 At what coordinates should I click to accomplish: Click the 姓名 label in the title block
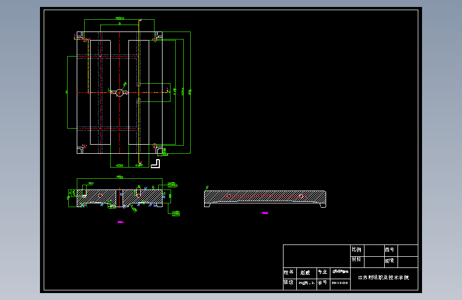coord(288,272)
